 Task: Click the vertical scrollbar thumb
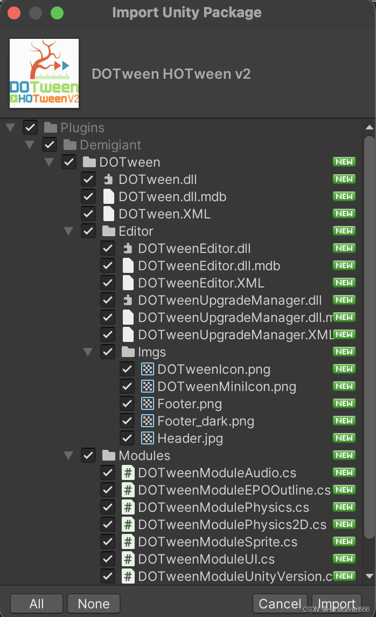370,337
